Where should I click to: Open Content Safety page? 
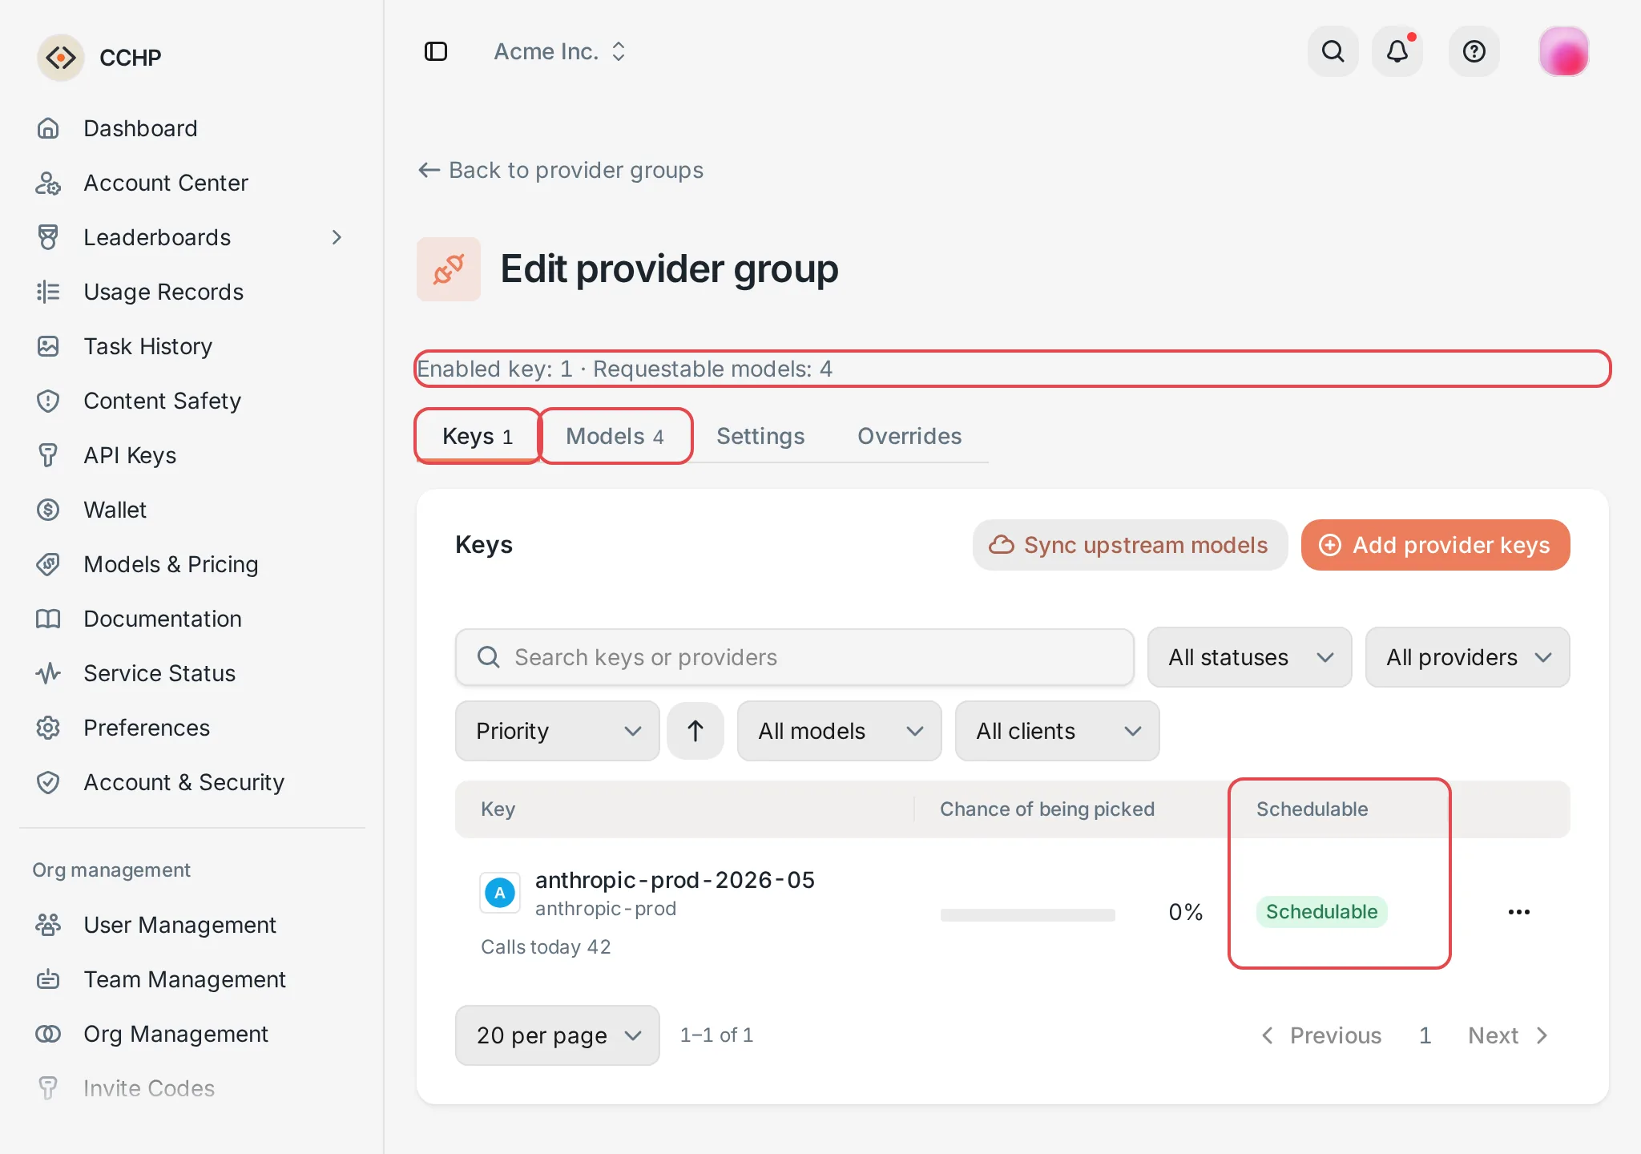coord(192,401)
